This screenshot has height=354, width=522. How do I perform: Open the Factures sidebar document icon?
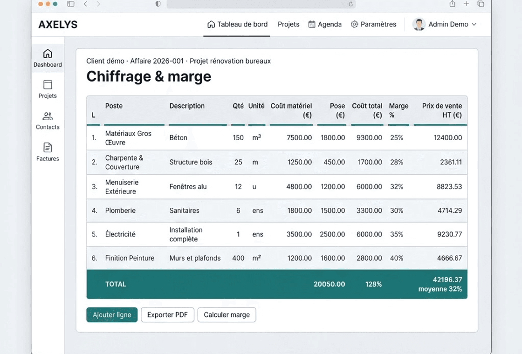[48, 147]
